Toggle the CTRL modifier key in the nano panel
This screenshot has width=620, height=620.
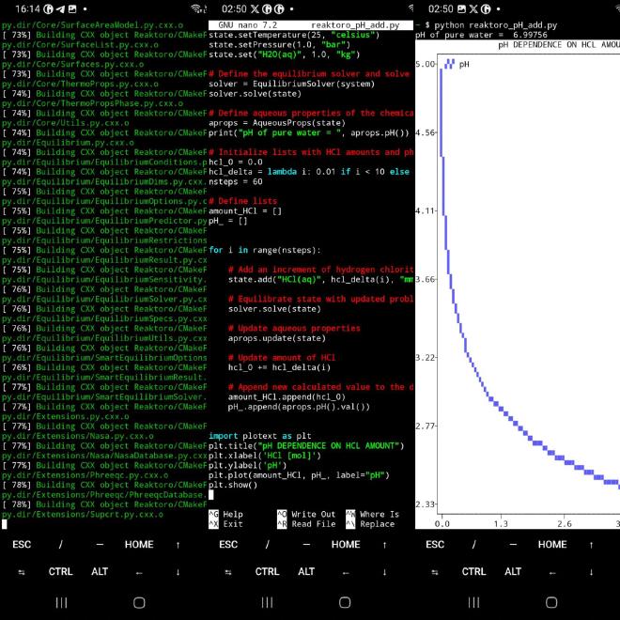coord(268,571)
